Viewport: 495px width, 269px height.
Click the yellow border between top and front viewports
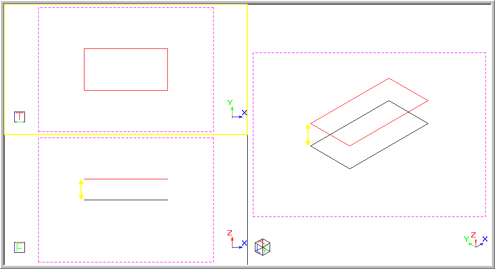(x=126, y=134)
